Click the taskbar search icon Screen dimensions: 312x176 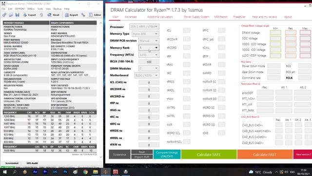point(15,172)
